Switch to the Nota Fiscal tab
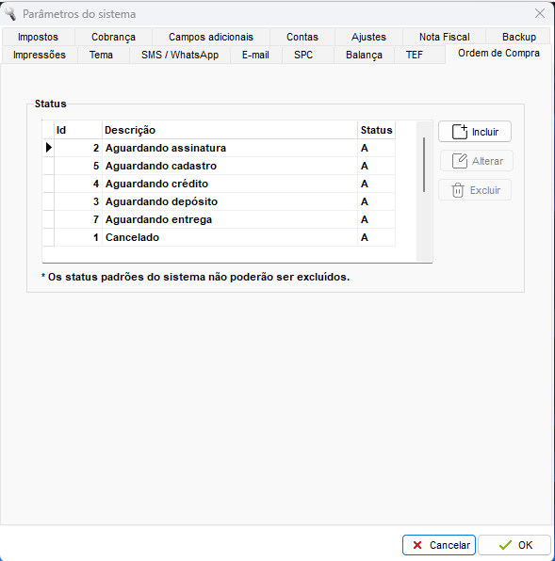Screen dimensions: 555x561 (444, 37)
